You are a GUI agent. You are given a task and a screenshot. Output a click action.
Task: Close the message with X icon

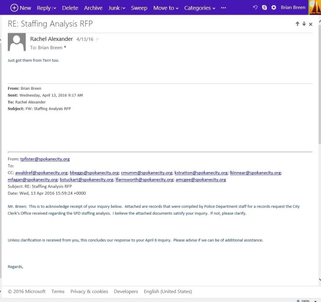coord(310,24)
